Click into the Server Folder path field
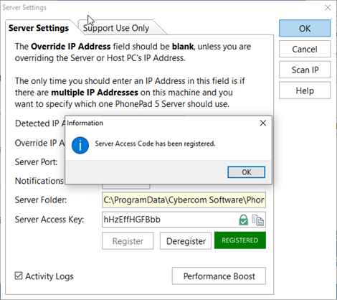This screenshot has height=300, width=337. [184, 200]
